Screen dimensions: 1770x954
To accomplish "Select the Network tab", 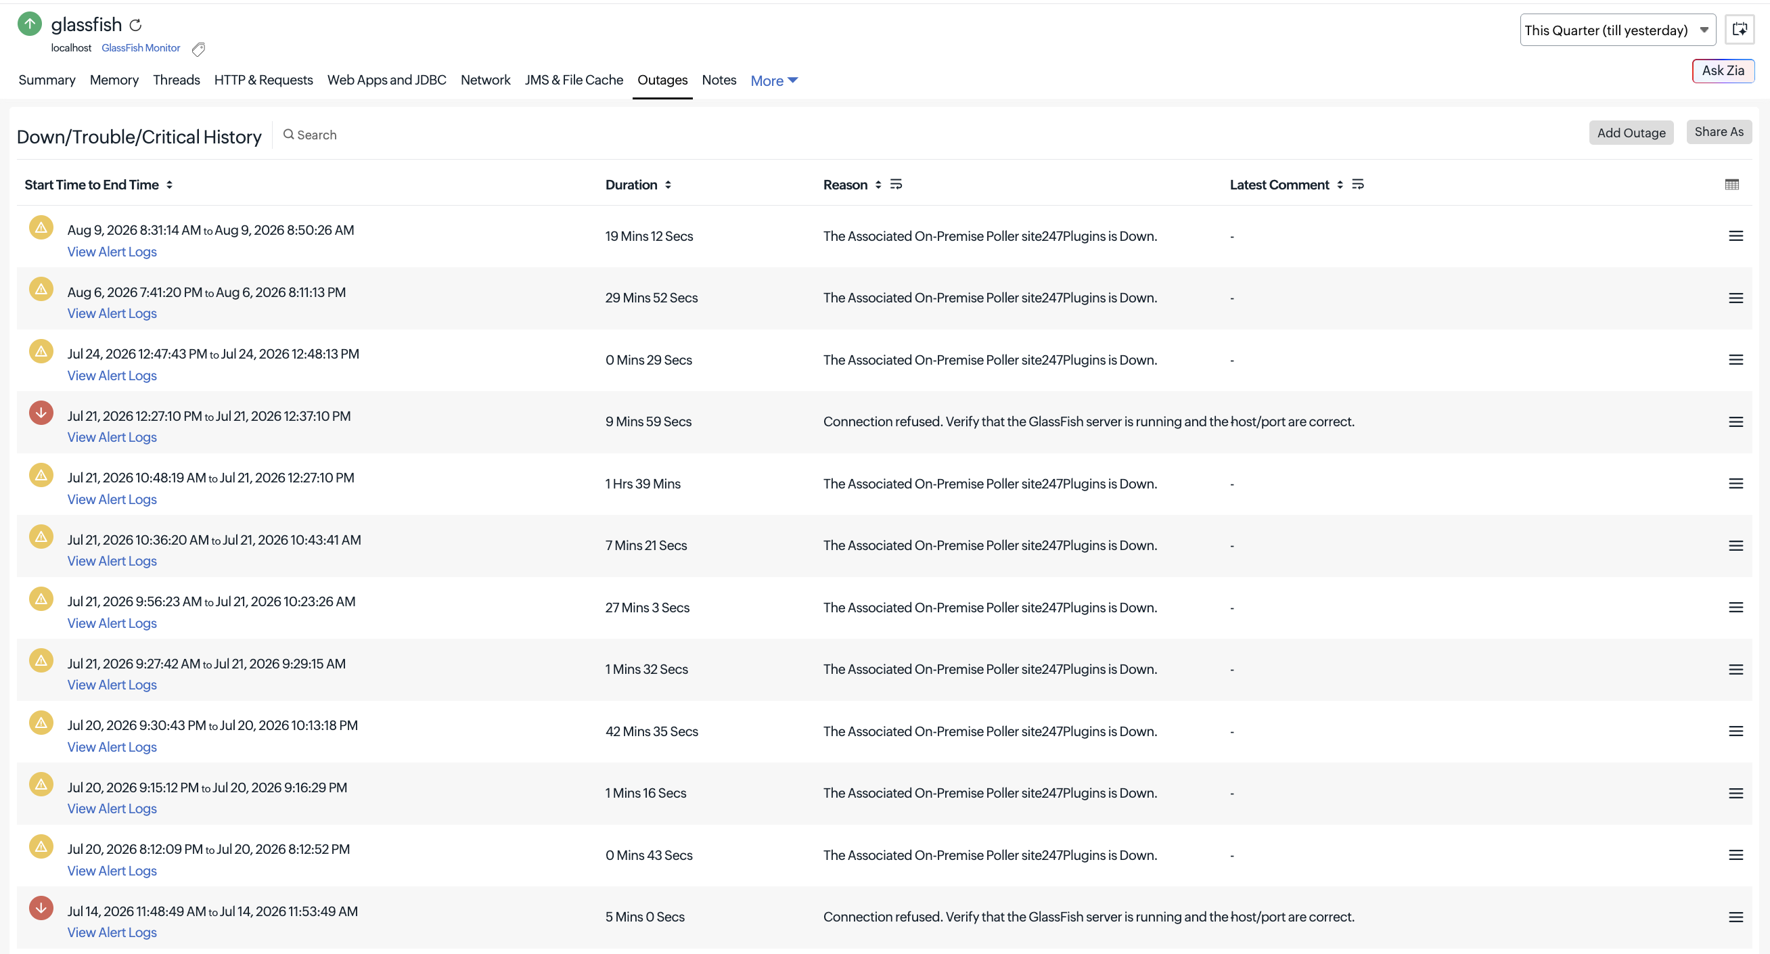I will tap(486, 80).
